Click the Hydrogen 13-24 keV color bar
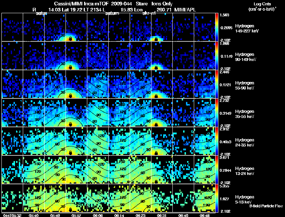 [217, 170]
